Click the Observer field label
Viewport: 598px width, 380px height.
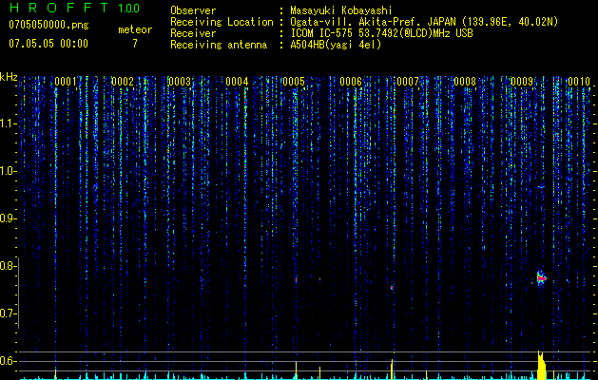point(193,10)
